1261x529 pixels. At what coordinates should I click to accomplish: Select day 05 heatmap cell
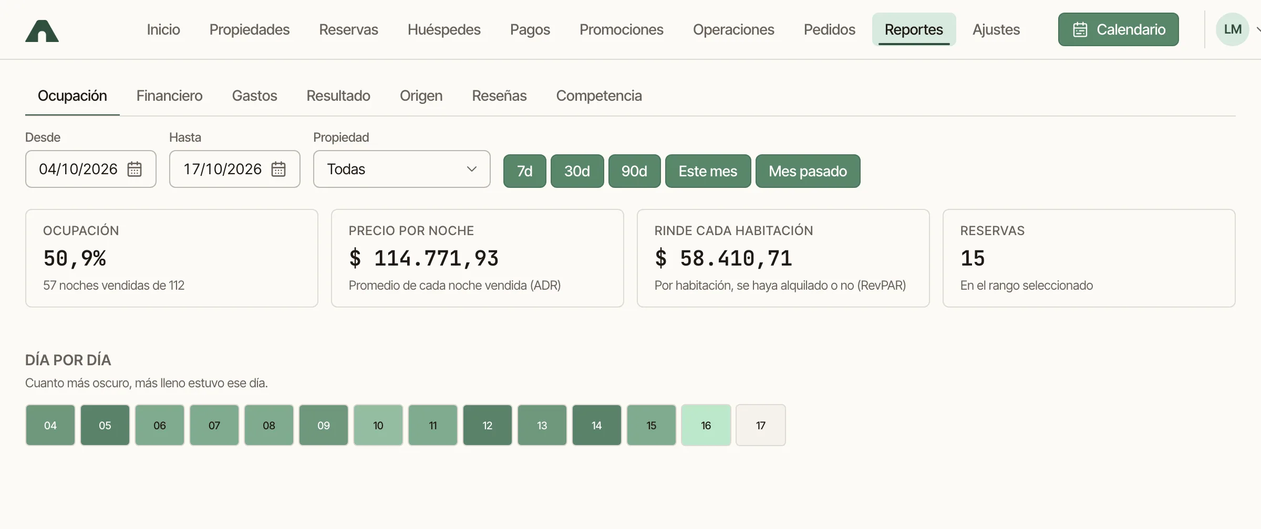[105, 425]
